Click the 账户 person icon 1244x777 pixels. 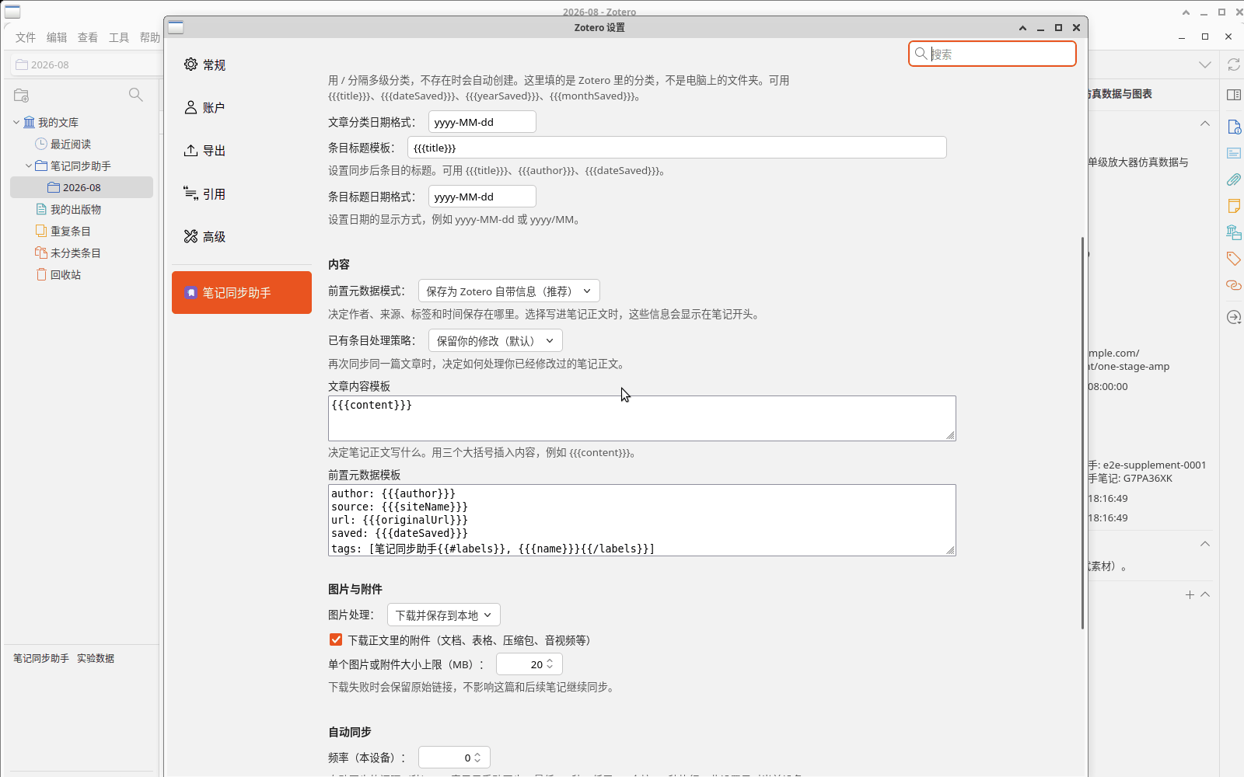pyautogui.click(x=190, y=107)
